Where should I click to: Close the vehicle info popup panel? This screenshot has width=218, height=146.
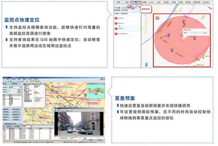pos(44,84)
